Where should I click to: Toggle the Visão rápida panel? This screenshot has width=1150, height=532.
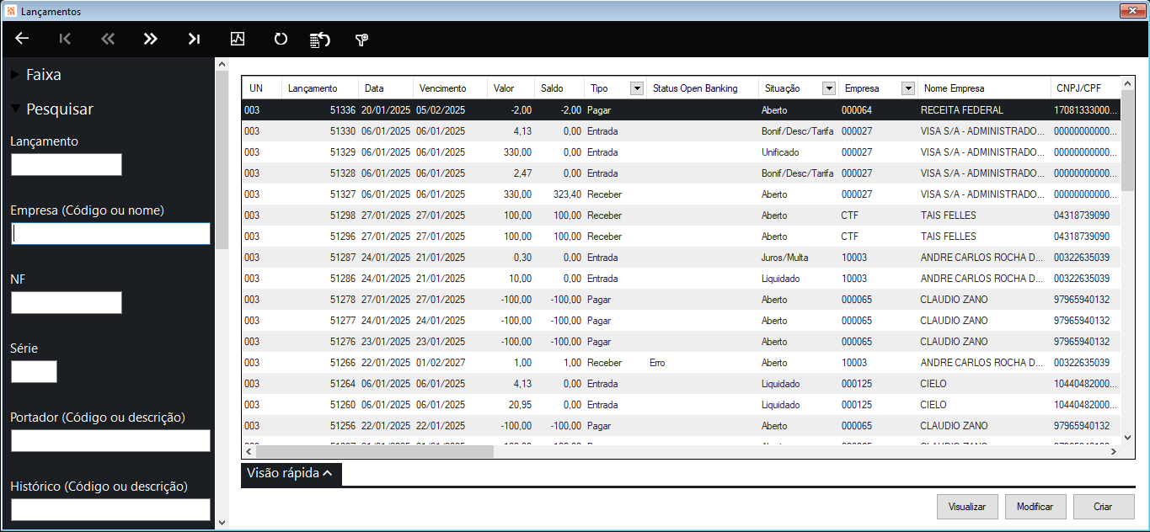click(291, 473)
